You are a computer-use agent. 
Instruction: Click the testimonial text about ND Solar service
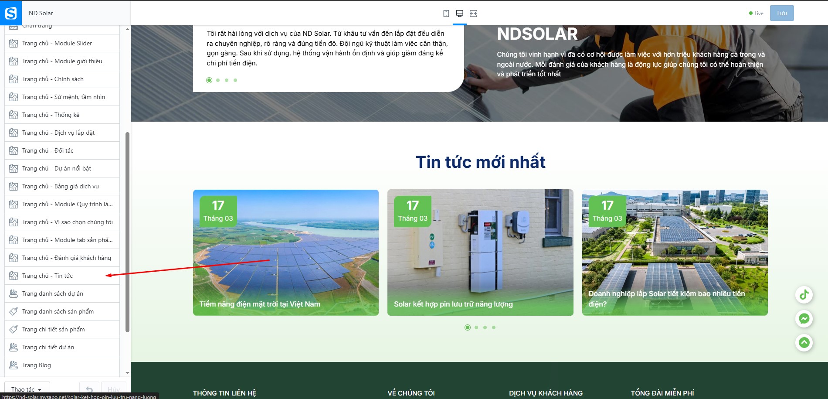tap(327, 48)
